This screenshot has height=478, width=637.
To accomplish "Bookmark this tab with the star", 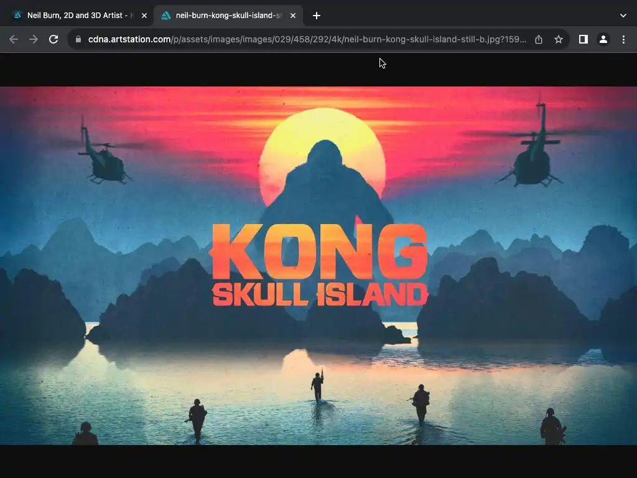I will (559, 39).
